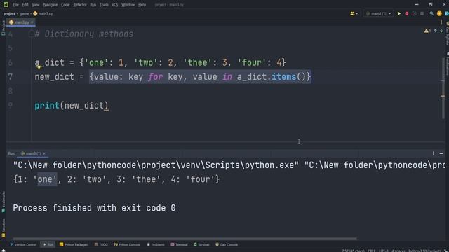449x252 pixels.
Task: Open the Services tool window
Action: tap(201, 244)
